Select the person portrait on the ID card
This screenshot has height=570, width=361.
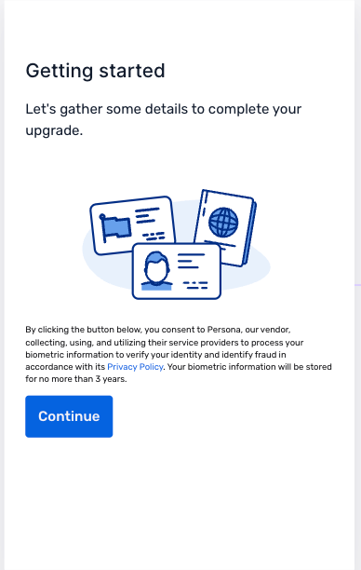point(156,271)
